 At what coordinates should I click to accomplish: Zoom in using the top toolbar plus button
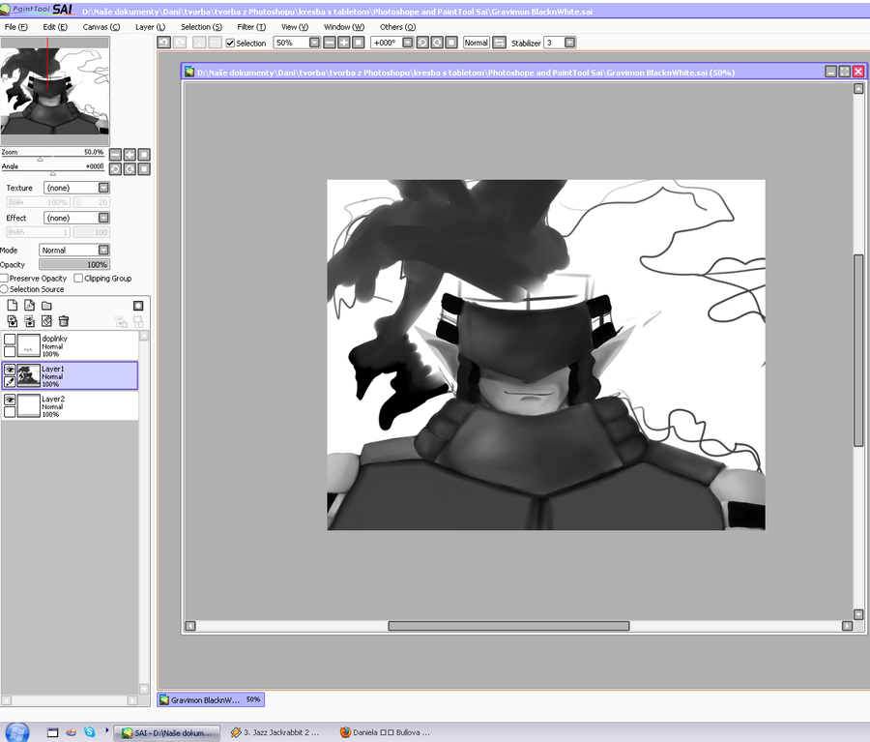click(x=344, y=43)
